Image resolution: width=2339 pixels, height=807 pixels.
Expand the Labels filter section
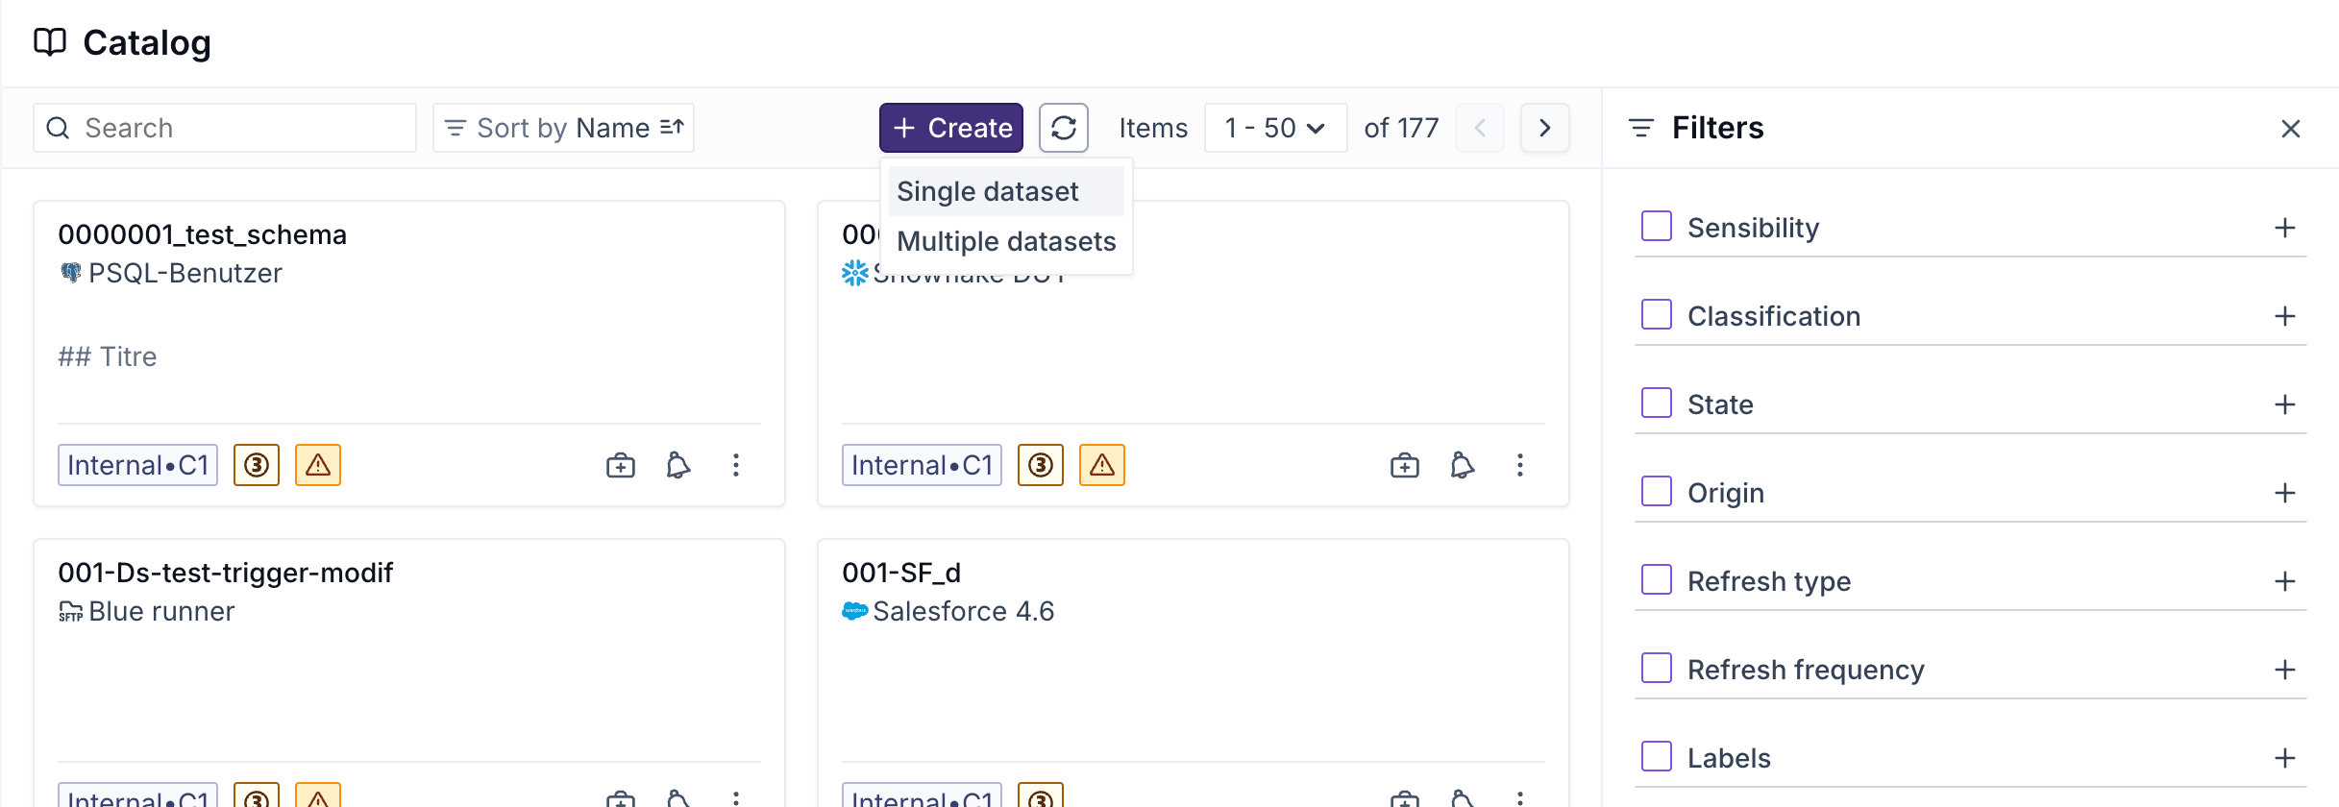(x=2285, y=758)
